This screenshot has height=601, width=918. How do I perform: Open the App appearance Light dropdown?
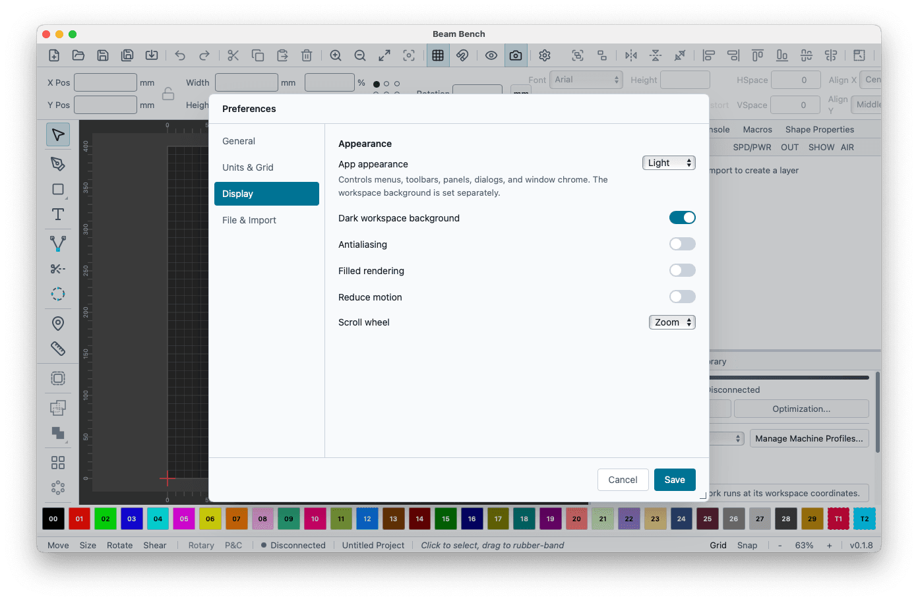tap(669, 163)
